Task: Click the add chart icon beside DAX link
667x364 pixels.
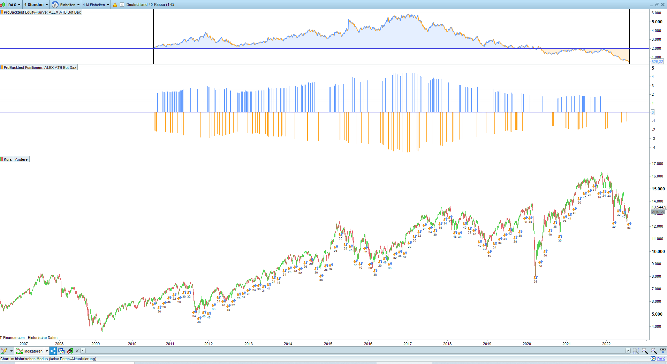Action: pyautogui.click(x=653, y=359)
